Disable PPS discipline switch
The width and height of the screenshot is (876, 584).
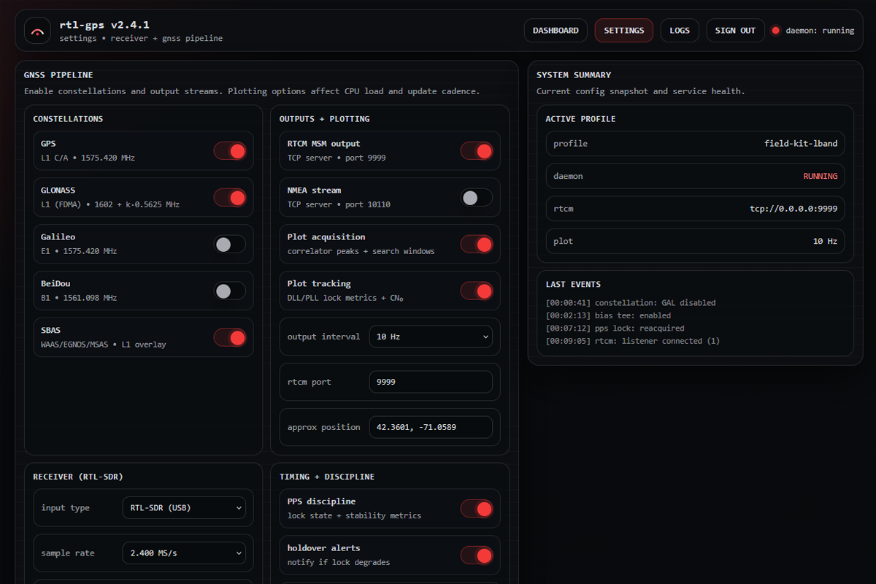click(x=477, y=509)
